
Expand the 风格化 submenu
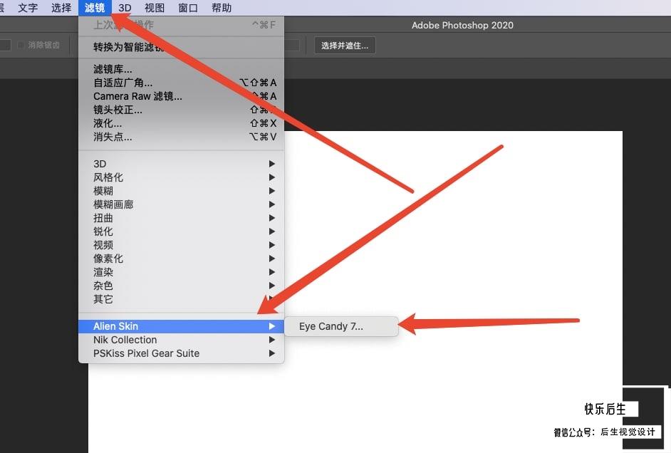coord(181,177)
